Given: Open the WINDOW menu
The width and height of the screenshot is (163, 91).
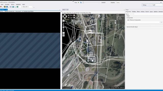Looking at the screenshot, I should [18, 5].
